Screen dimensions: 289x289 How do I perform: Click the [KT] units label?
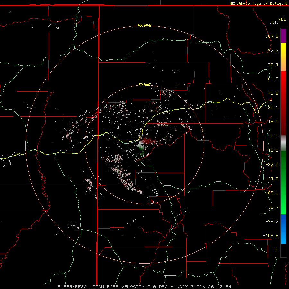point(274,22)
